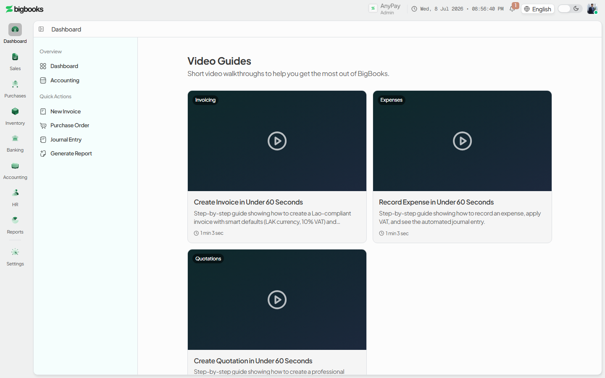Image resolution: width=605 pixels, height=378 pixels.
Task: Play the Quotations video guide
Action: (277, 300)
